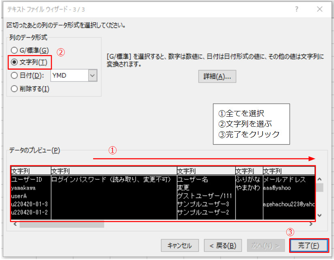Click preview scroll up arrow
The height and width of the screenshot is (260, 334).
(319, 179)
